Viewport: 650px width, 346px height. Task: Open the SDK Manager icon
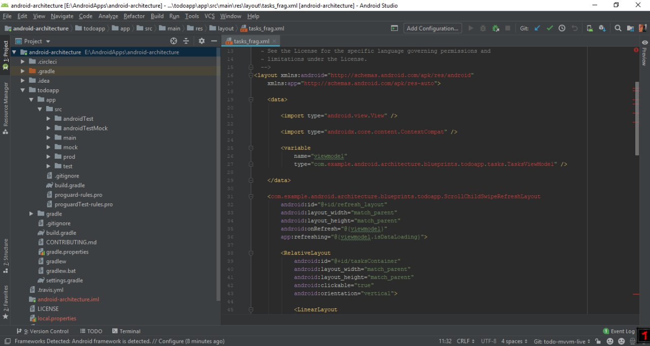pos(602,28)
